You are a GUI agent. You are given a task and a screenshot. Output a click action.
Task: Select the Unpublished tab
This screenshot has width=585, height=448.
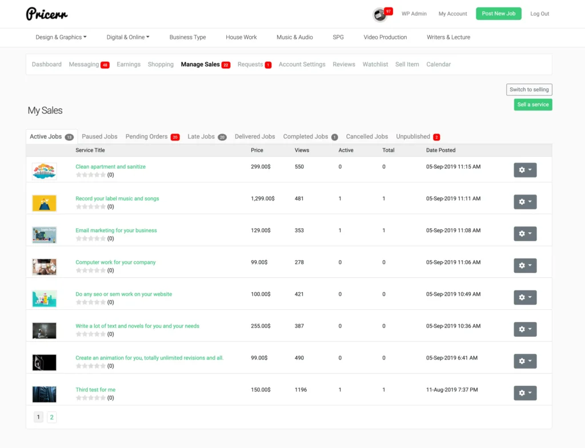pyautogui.click(x=418, y=137)
